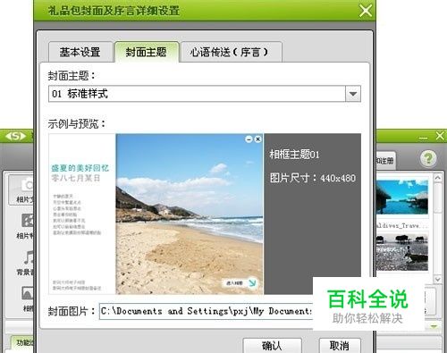Viewport: 447px width, 353px height.
Task: Click the background music note icon
Action: pos(29,257)
